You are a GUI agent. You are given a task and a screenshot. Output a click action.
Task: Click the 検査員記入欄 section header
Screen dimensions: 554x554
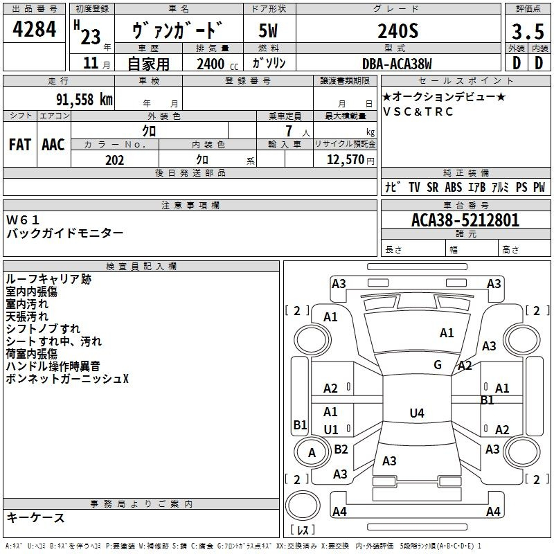tap(141, 266)
